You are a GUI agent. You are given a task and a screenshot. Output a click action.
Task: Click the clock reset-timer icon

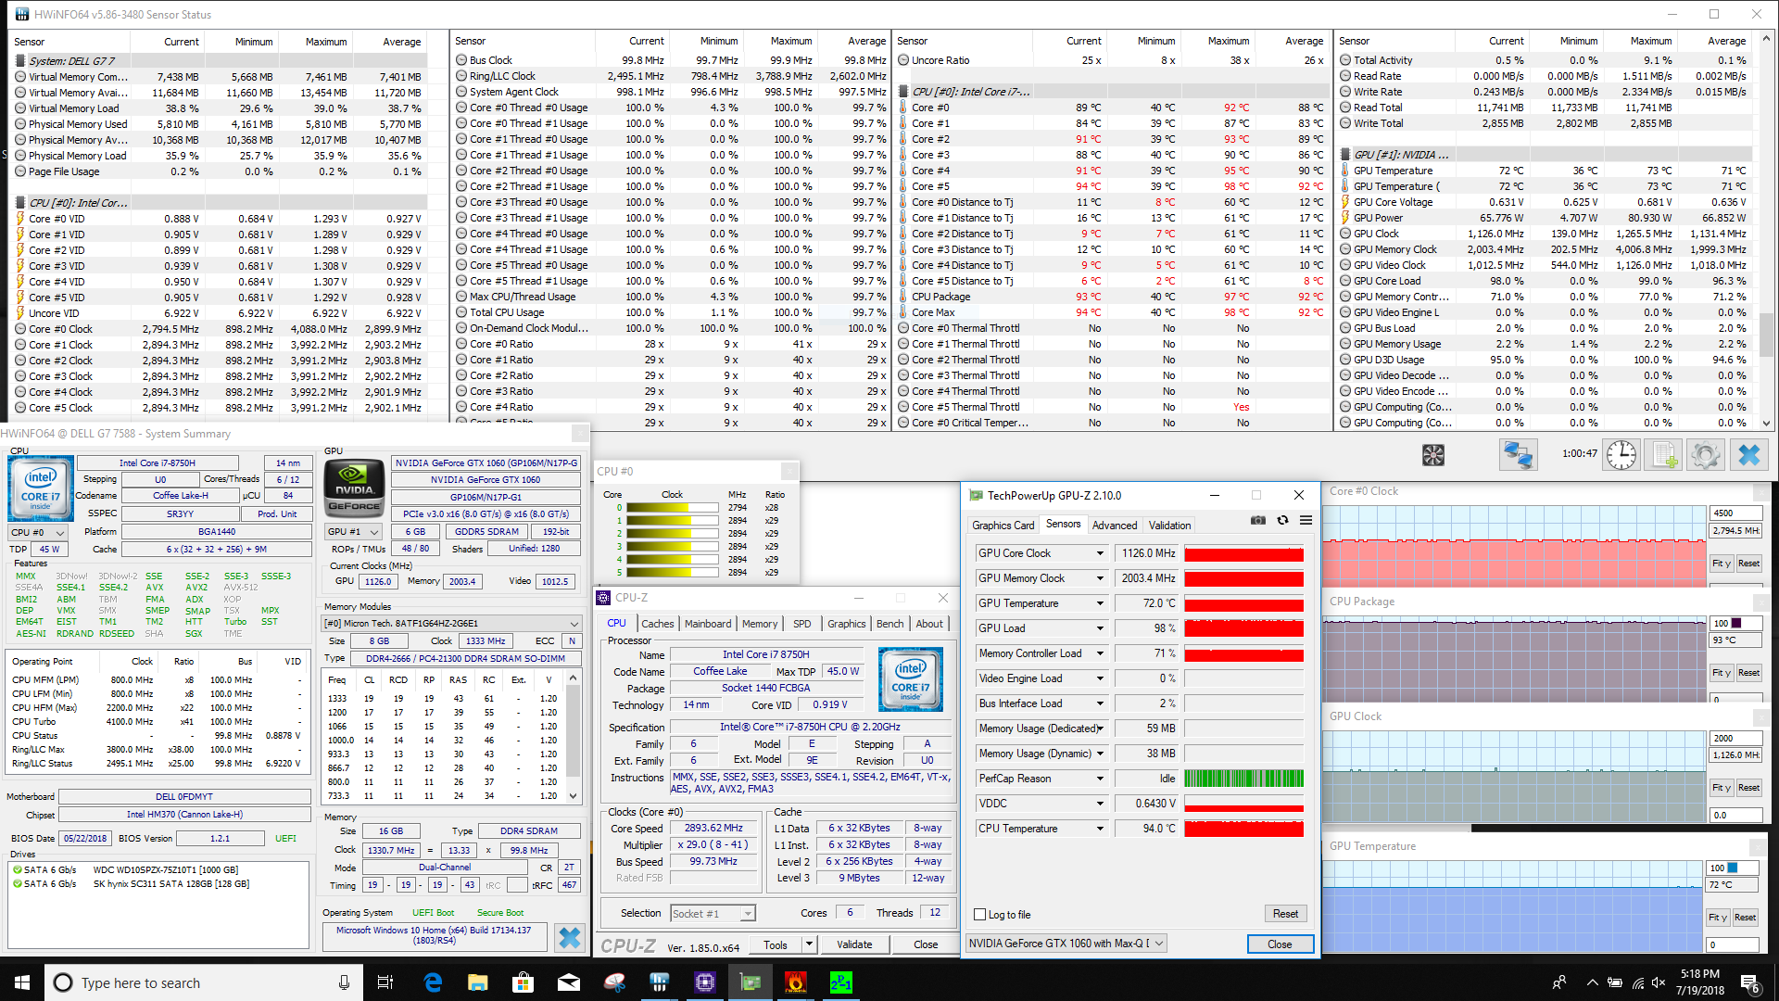(x=1621, y=455)
